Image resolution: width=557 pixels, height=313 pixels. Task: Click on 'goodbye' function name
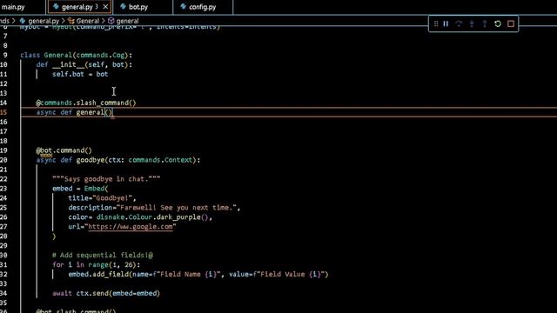91,160
